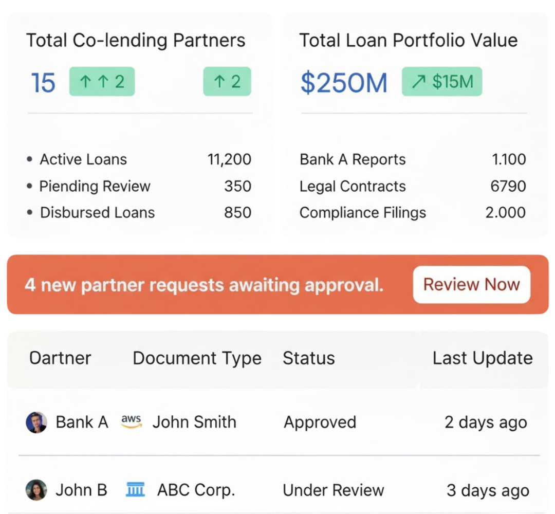Open the Disbursed Loans entry
555x514 pixels.
click(x=97, y=213)
